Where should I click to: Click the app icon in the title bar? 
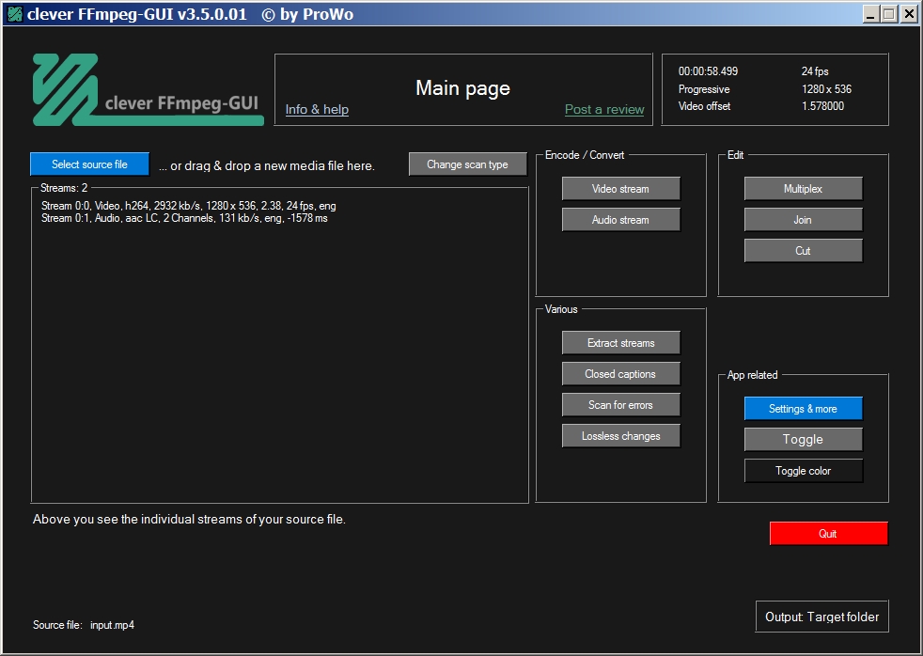click(x=15, y=14)
